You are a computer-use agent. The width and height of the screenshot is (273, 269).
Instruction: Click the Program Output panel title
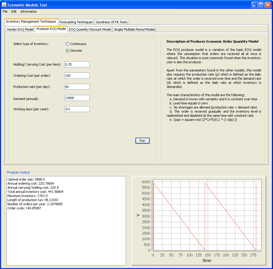click(19, 172)
